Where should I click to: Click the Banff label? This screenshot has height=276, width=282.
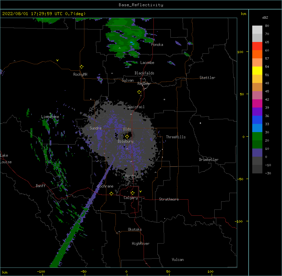(41, 186)
